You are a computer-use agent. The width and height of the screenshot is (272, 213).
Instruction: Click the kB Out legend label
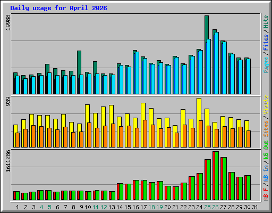pos(266,150)
